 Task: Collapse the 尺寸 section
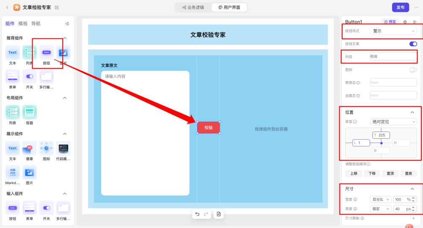412,189
